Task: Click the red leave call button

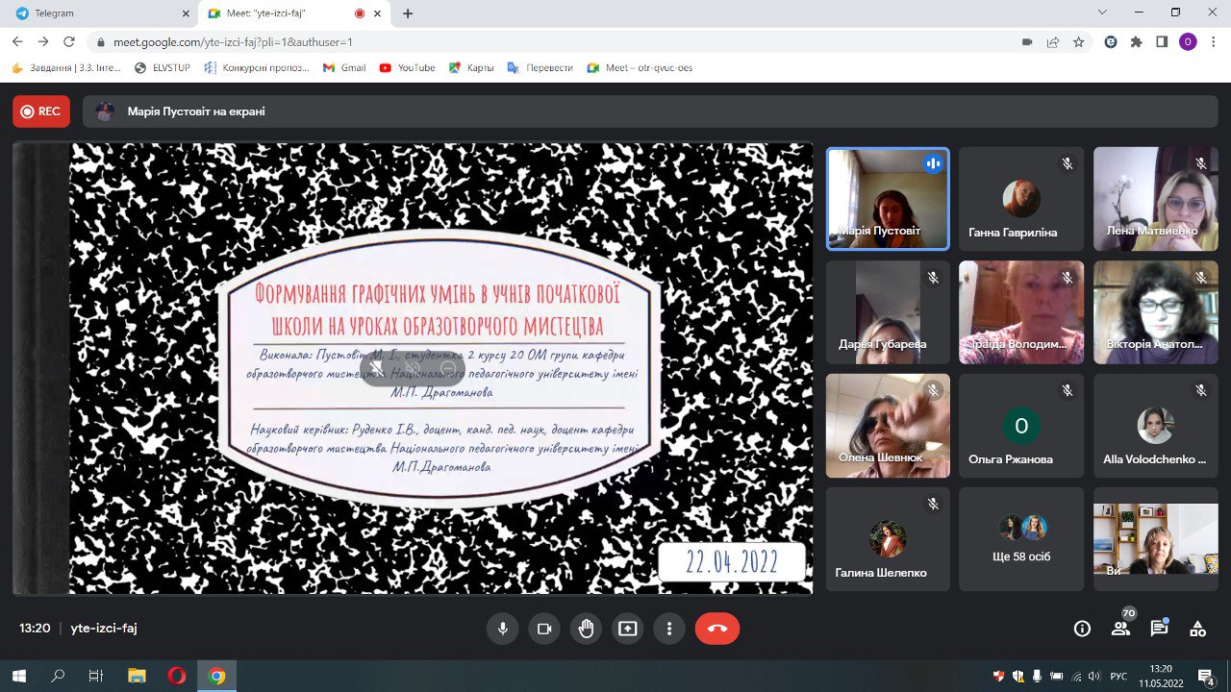Action: click(x=716, y=629)
